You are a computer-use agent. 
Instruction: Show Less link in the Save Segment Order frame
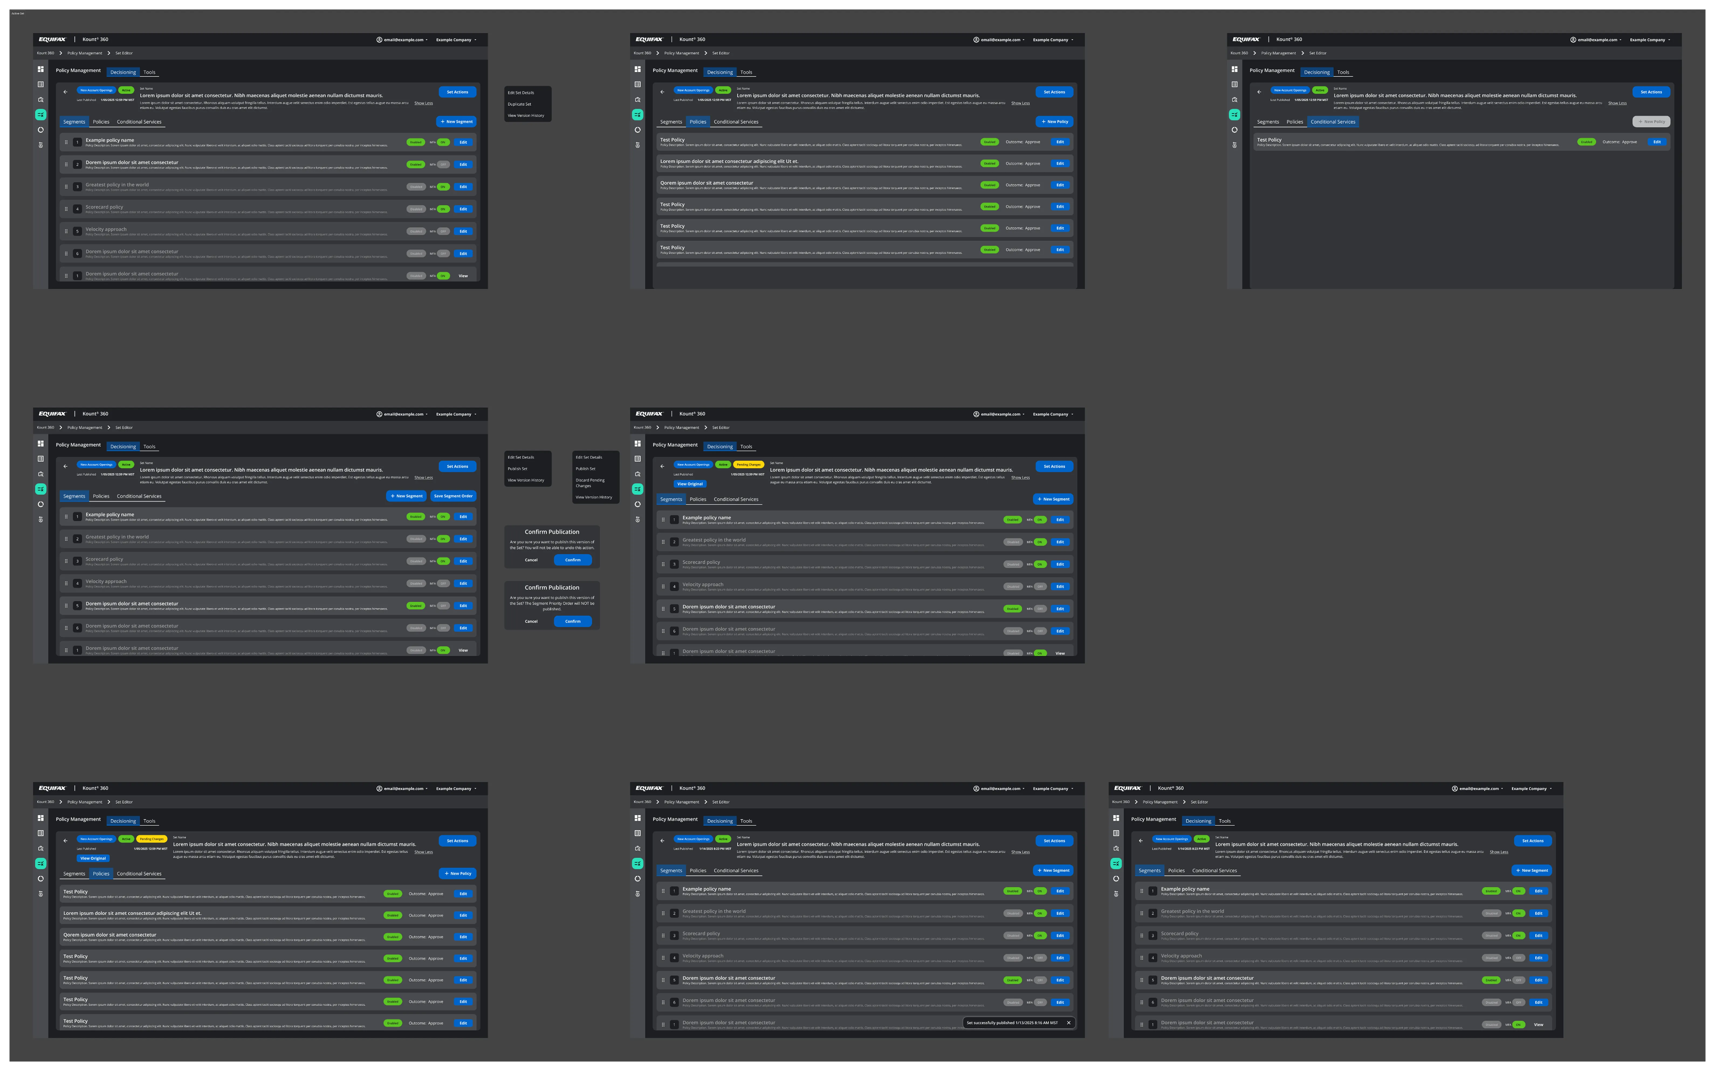pos(423,477)
